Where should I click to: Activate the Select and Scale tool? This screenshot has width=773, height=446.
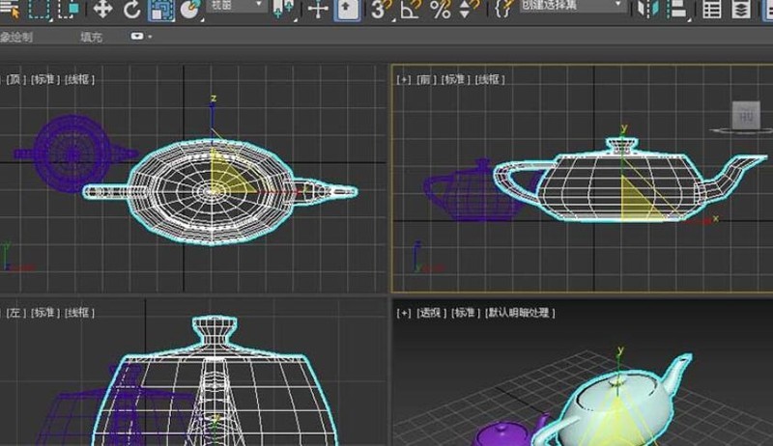coord(161,10)
